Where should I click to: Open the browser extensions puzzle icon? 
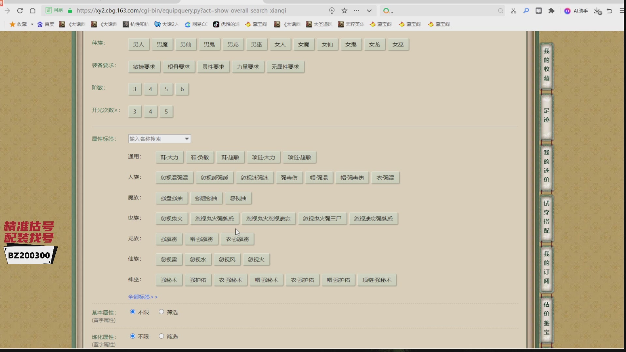tap(551, 11)
